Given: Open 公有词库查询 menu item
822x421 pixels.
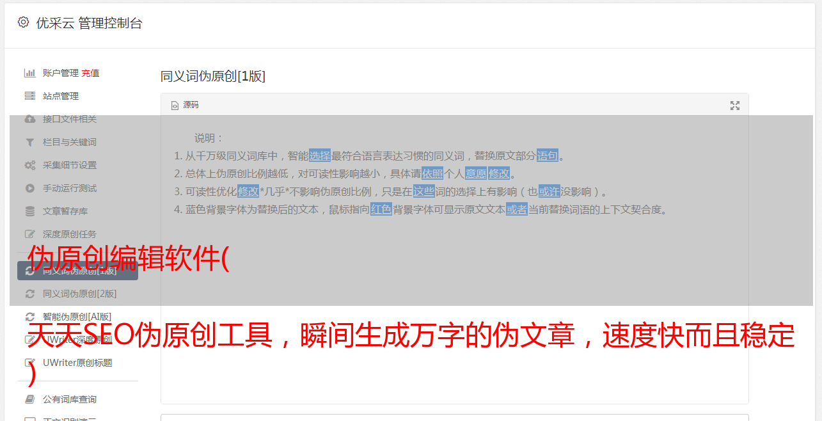Looking at the screenshot, I should [x=69, y=399].
